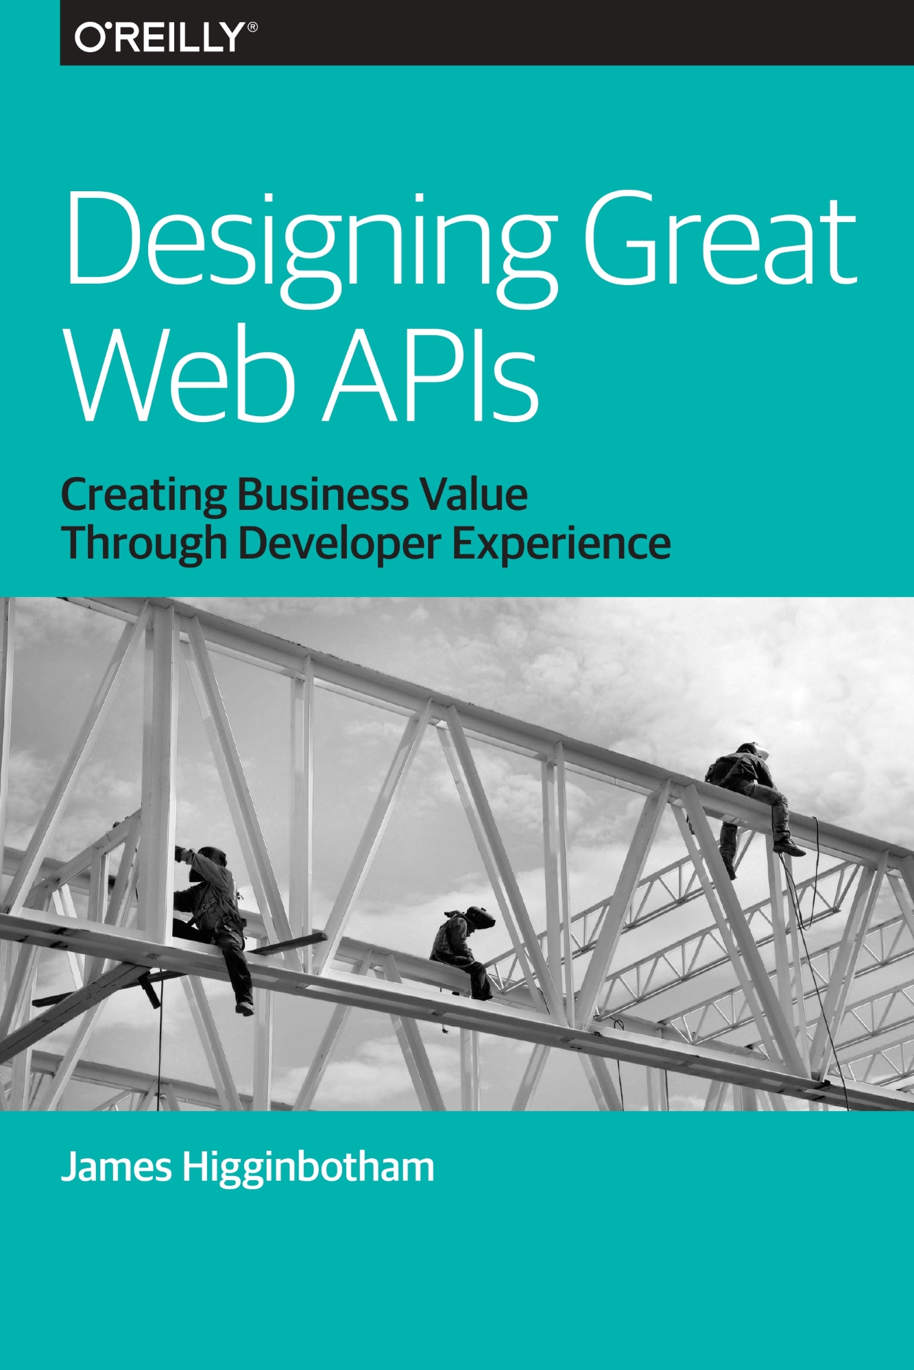Viewport: 914px width, 1370px height.
Task: Click the O'REILLY publisher logo
Action: (x=167, y=37)
